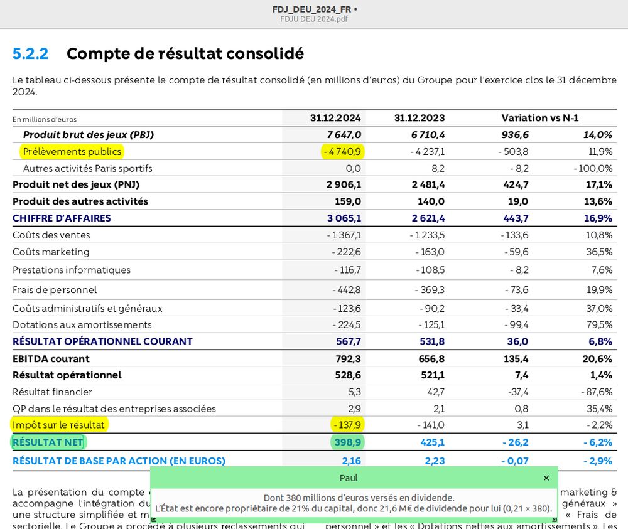Screen dimensions: 628x529
Task: Click the 'Variation vs N-1' column header
Action: [x=540, y=118]
